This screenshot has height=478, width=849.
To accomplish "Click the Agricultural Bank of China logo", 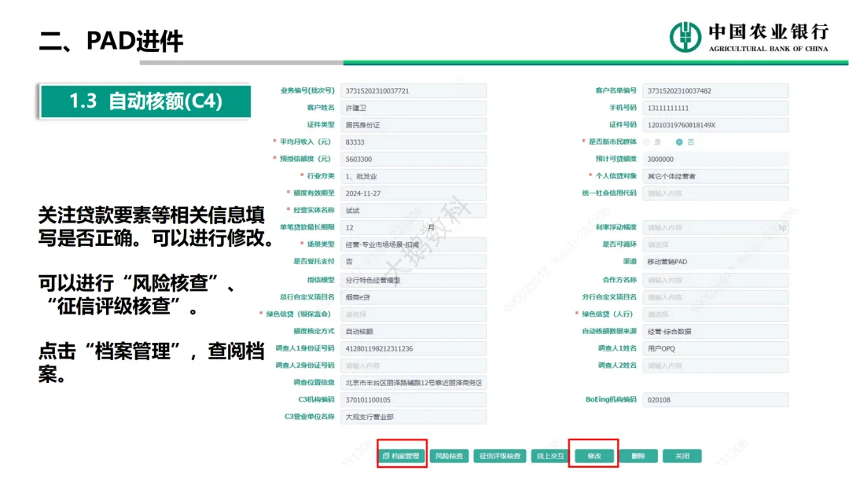I will coord(748,37).
